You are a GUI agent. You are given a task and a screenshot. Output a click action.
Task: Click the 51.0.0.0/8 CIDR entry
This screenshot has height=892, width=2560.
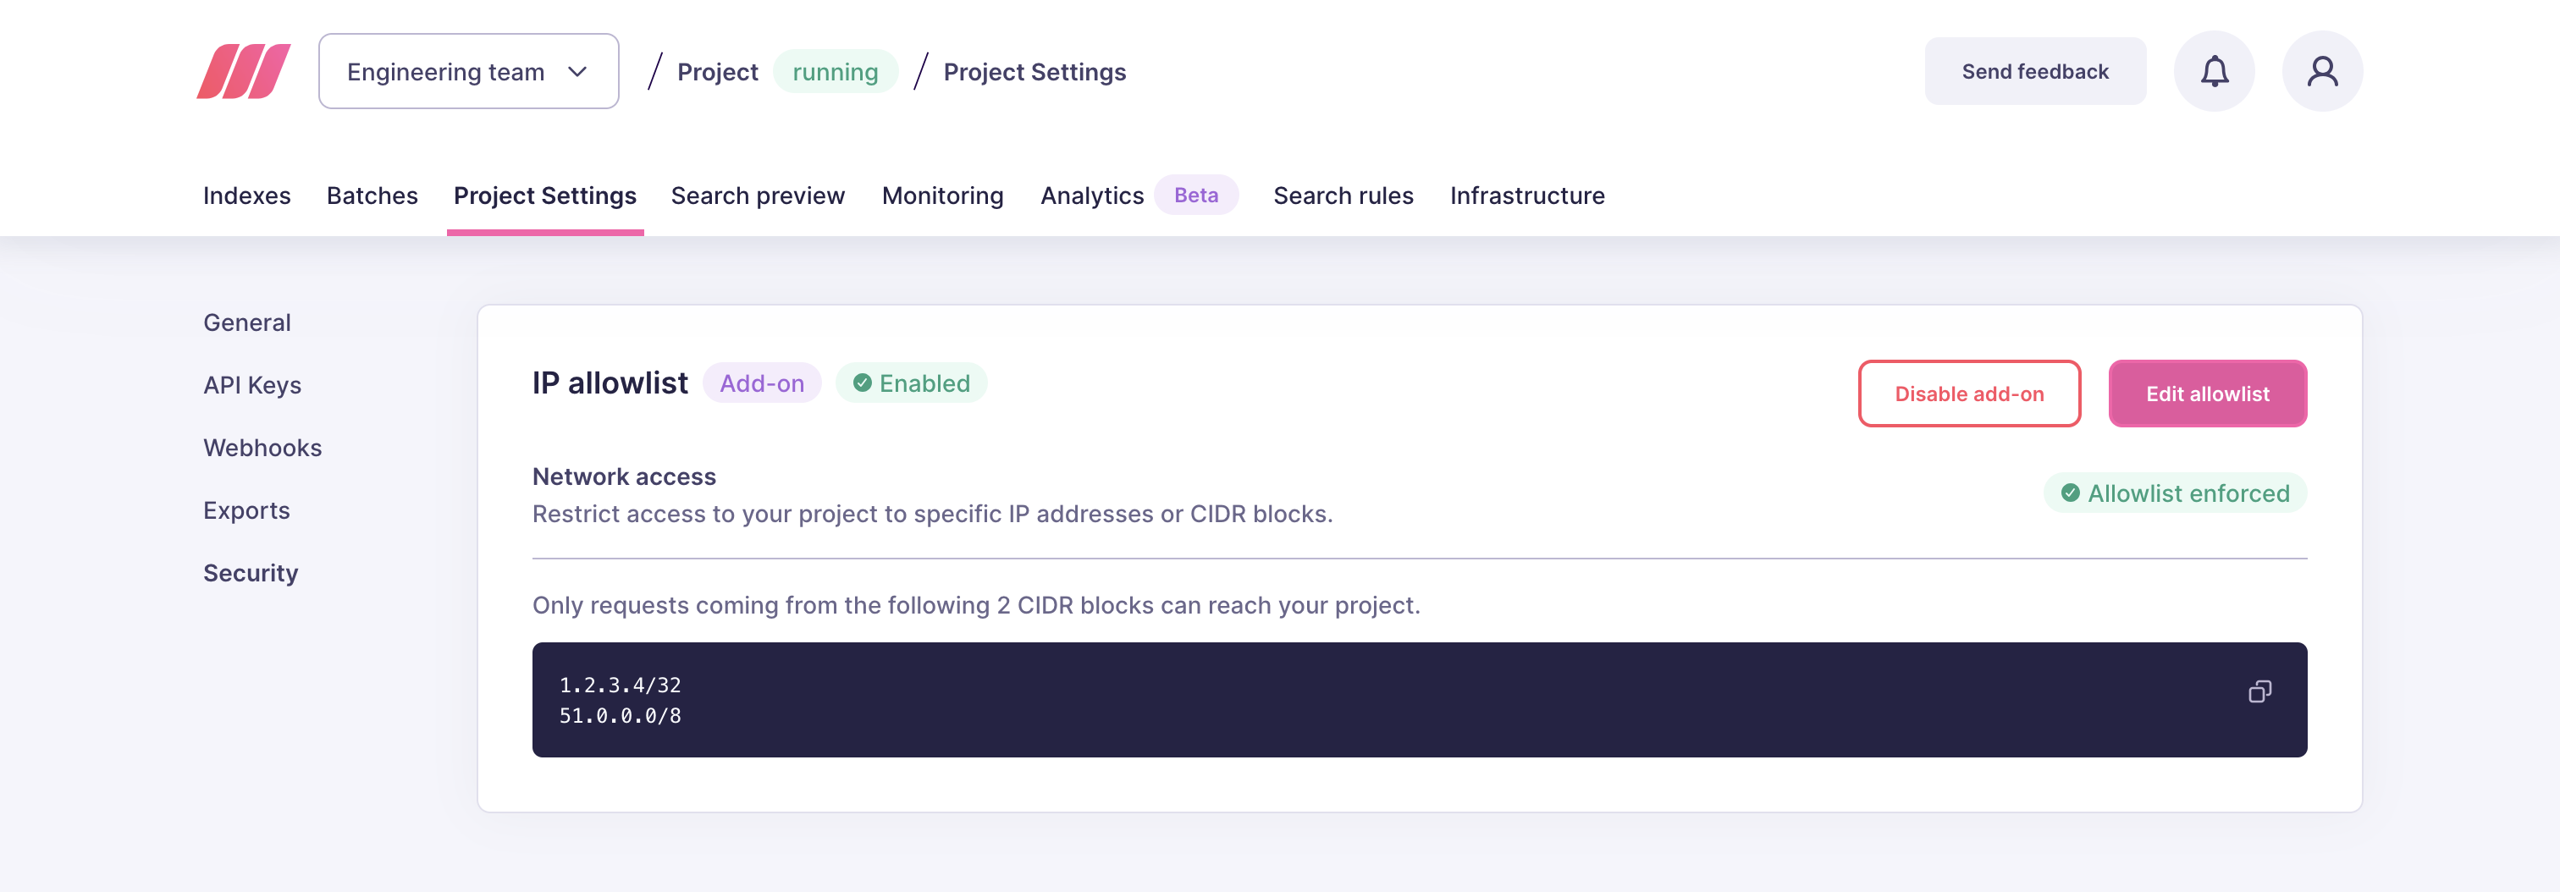pyautogui.click(x=619, y=715)
